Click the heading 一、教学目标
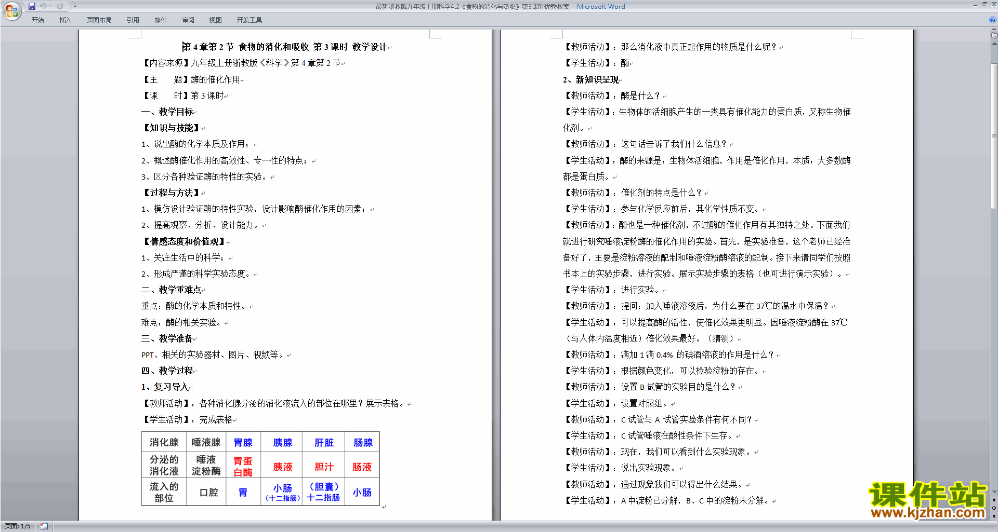This screenshot has width=998, height=532. click(167, 112)
